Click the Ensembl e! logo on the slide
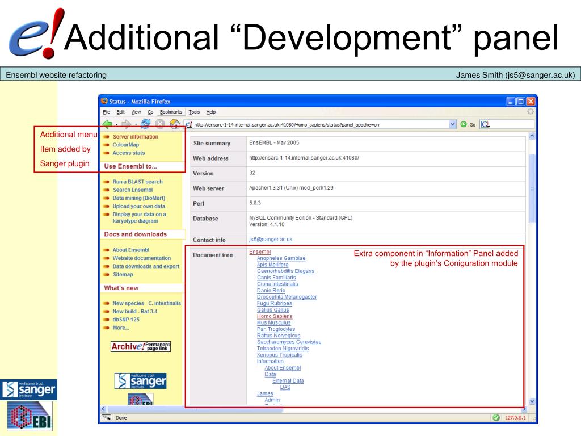Image resolution: width=581 pixels, height=436 pixels. tap(36, 33)
